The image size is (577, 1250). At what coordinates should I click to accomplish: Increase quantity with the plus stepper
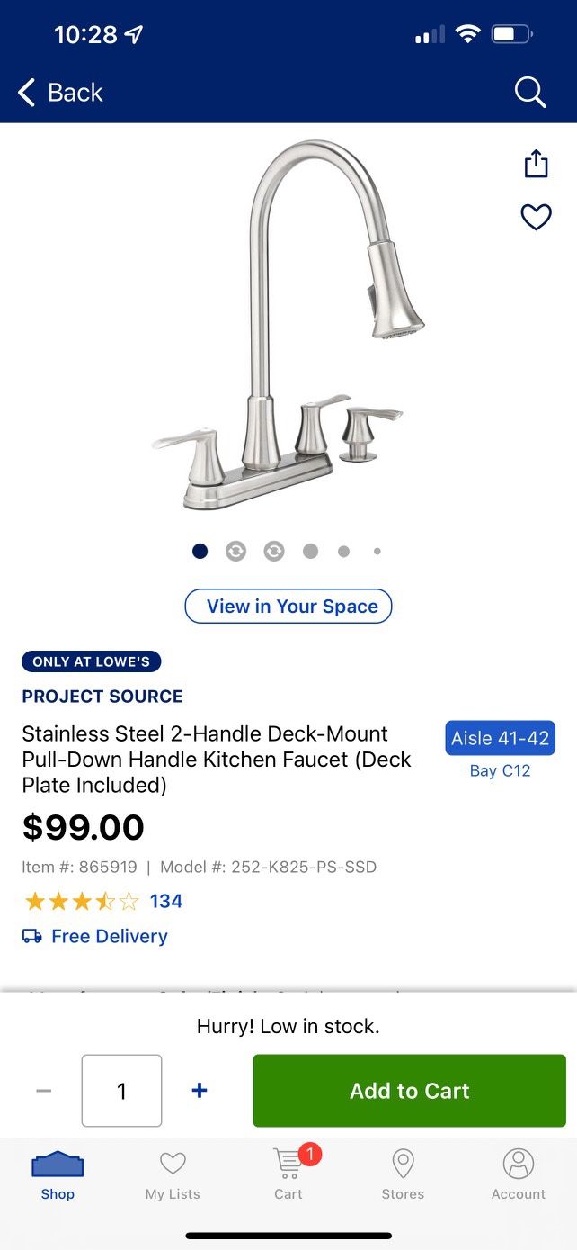point(200,1090)
